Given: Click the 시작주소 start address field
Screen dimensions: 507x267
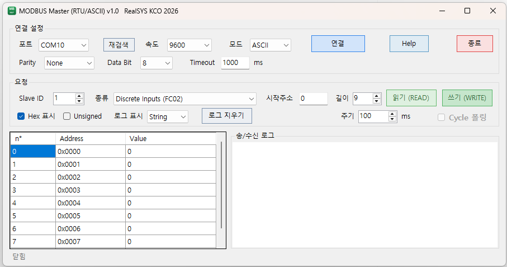Looking at the screenshot, I should coord(314,99).
